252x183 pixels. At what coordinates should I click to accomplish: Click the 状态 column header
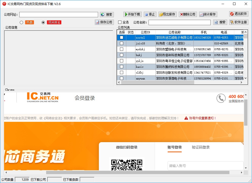coord(131,32)
